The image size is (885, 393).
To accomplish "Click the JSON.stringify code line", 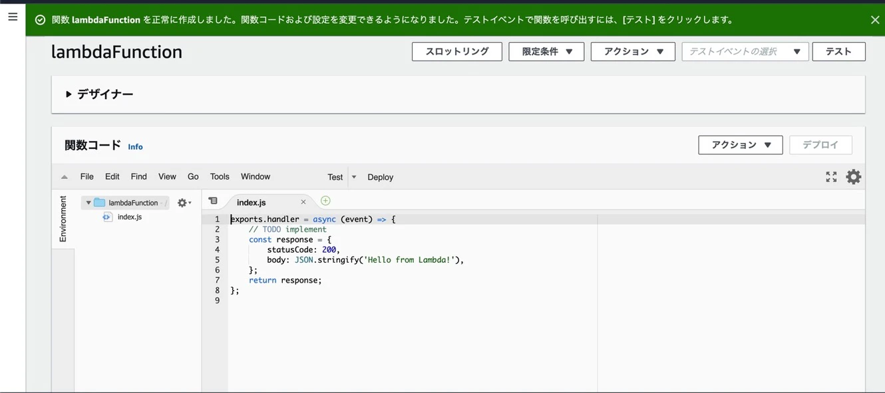I will point(365,260).
